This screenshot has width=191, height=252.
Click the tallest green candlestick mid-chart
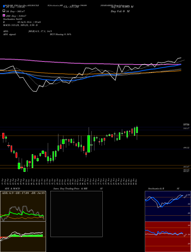[x=89, y=144]
